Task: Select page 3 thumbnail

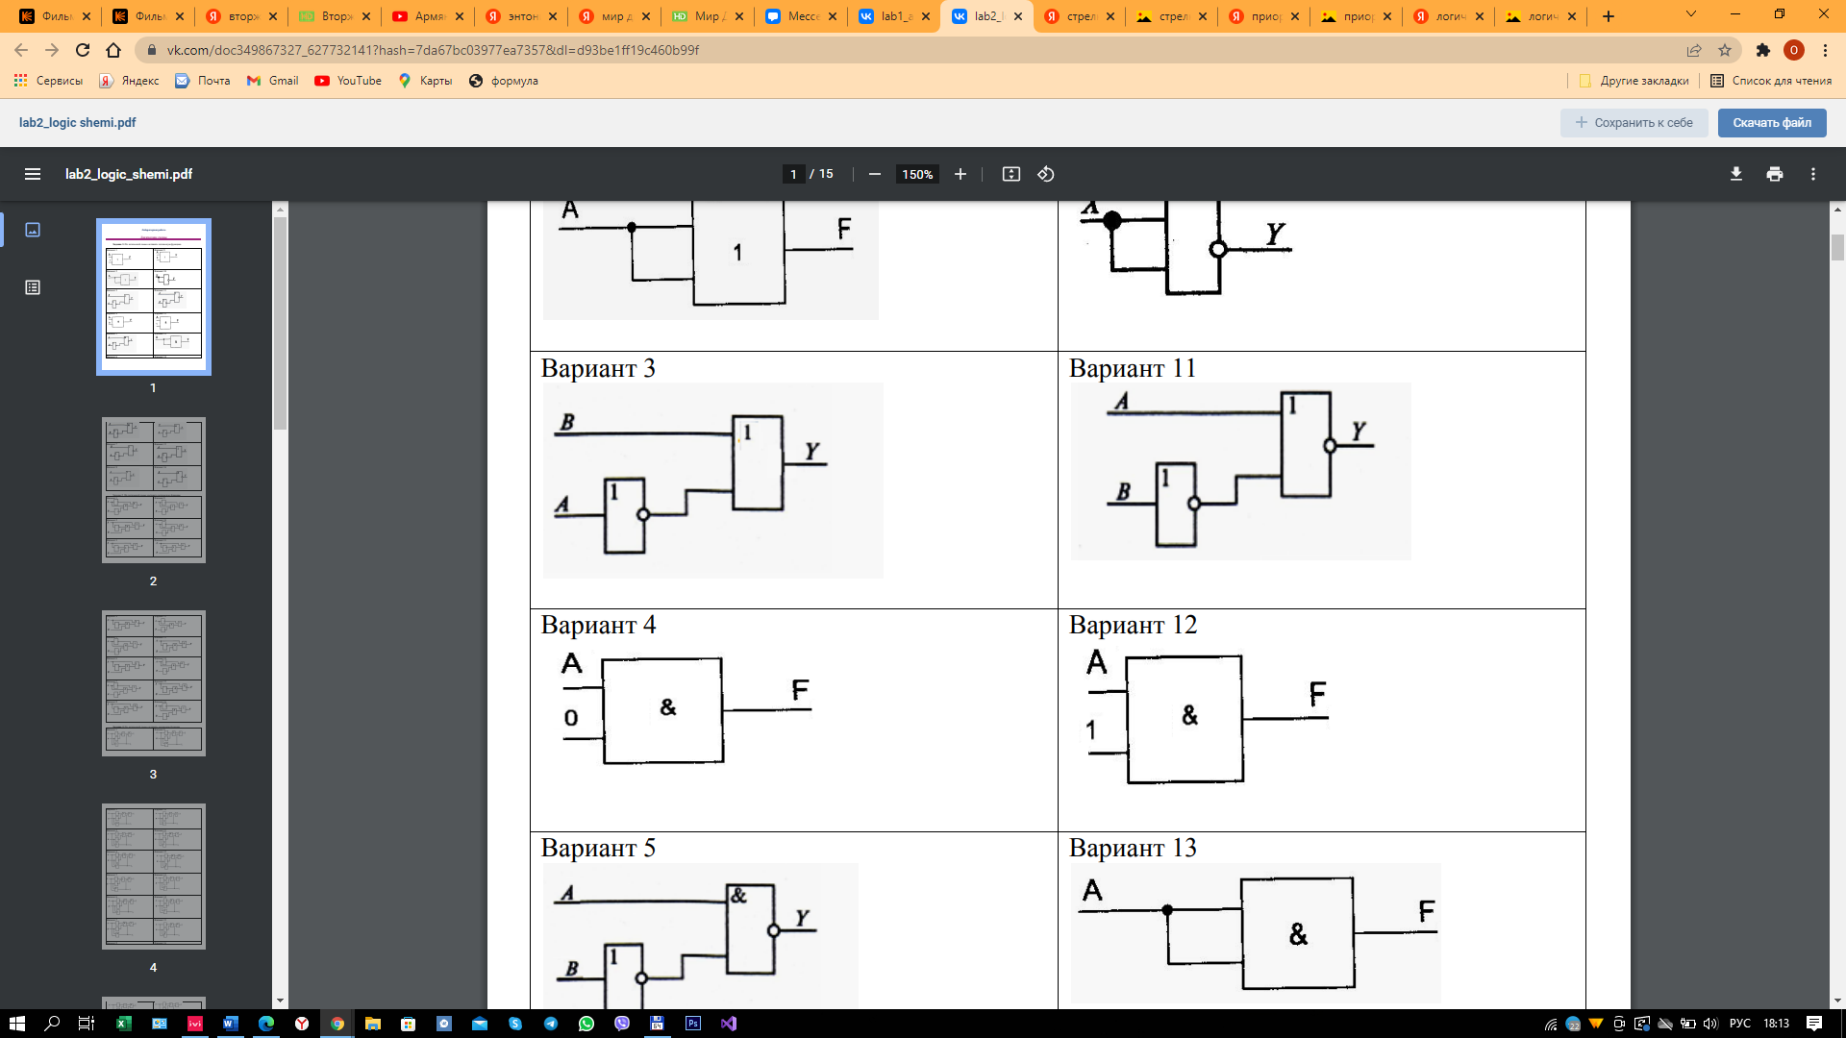Action: click(x=154, y=683)
